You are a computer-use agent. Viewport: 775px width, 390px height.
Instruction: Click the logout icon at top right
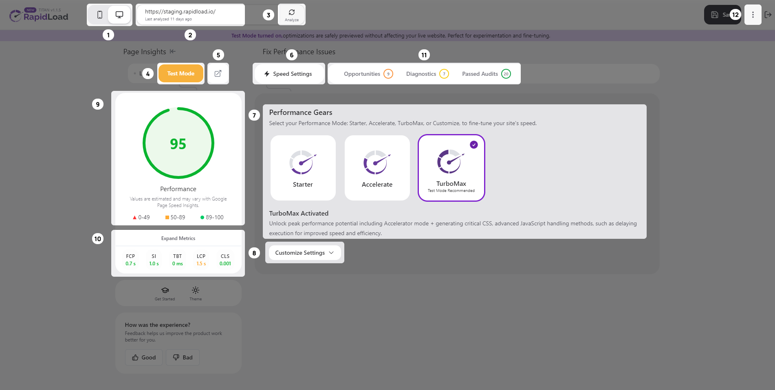point(768,15)
